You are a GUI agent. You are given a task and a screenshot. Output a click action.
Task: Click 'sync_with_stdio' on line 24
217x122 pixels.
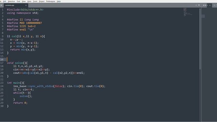[41, 86]
